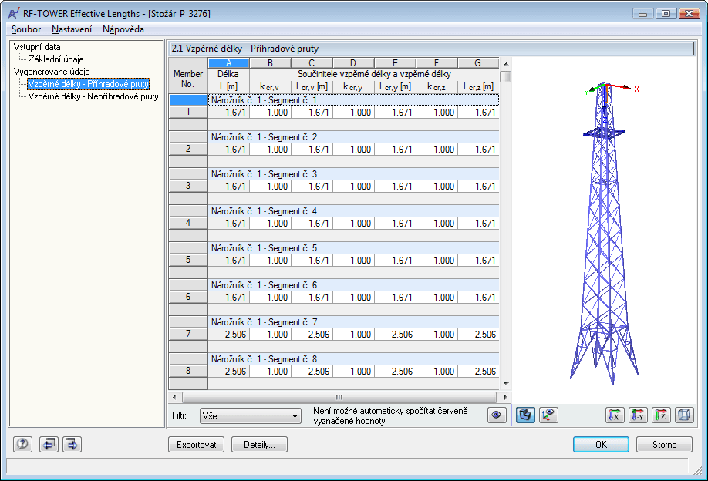The image size is (708, 481).
Task: Show view in Y direction
Action: click(638, 415)
